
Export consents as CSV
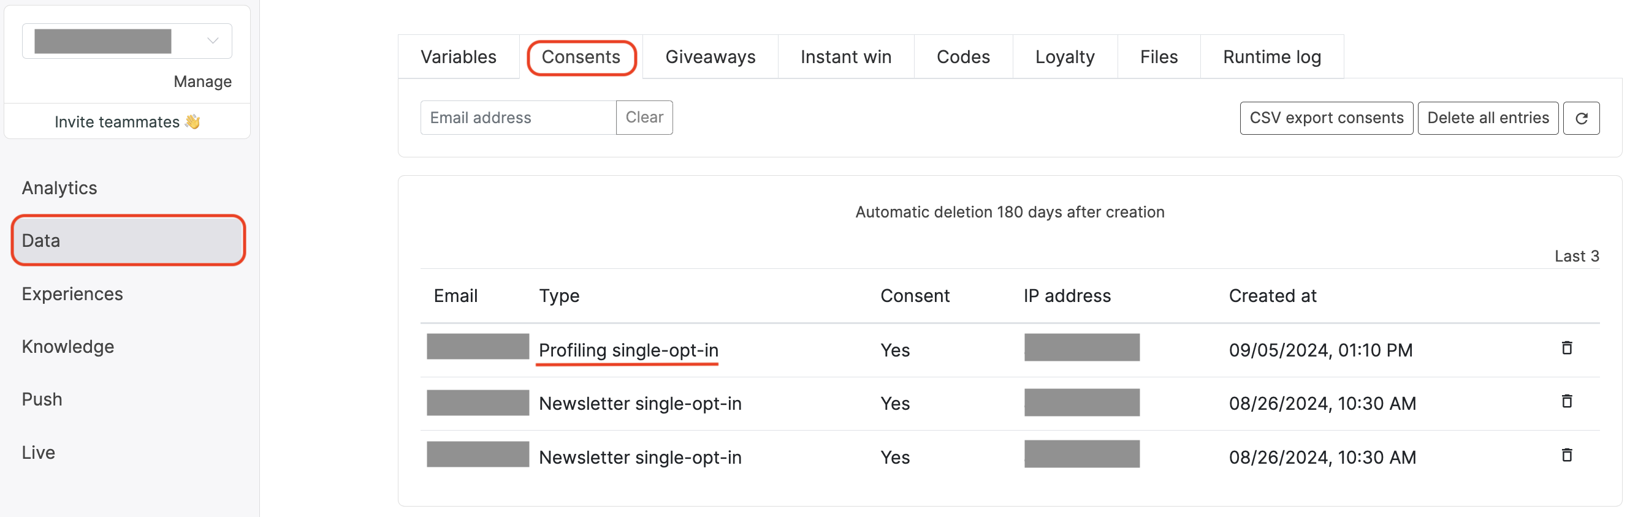click(1327, 118)
